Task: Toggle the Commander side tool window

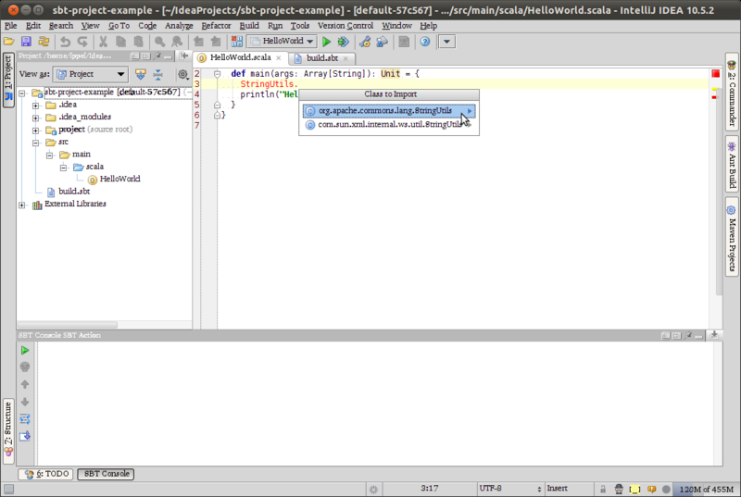Action: tap(732, 92)
